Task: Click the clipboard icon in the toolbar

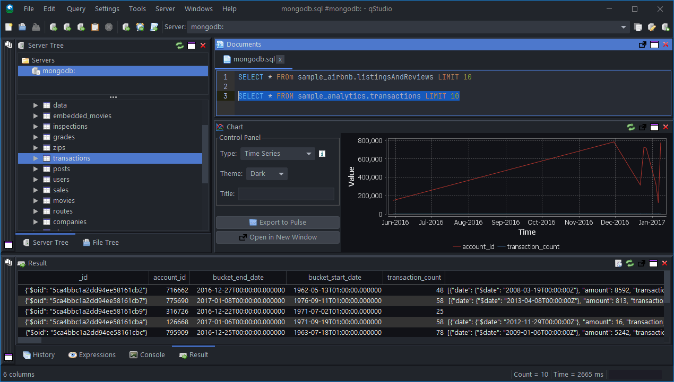Action: coord(95,27)
